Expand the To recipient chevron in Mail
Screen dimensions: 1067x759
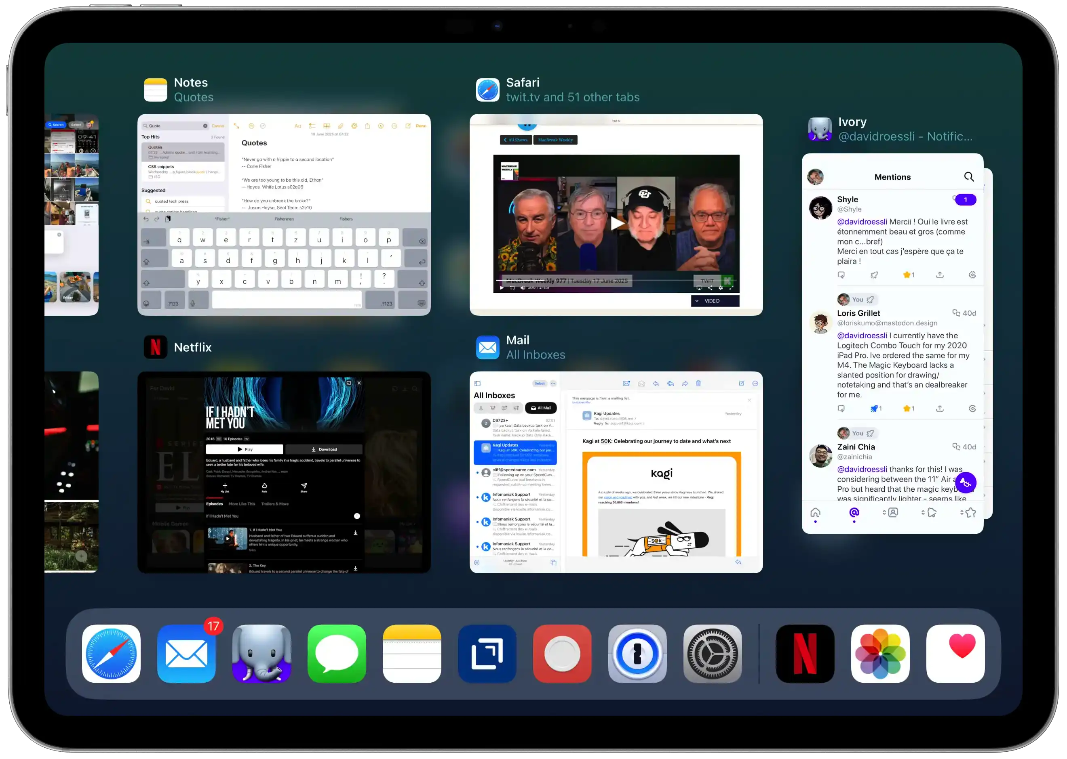click(x=635, y=419)
